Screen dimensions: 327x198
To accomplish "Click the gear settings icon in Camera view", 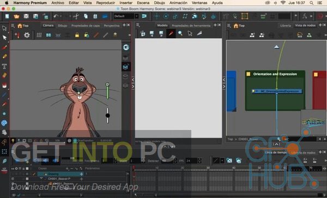I will click(x=27, y=35).
